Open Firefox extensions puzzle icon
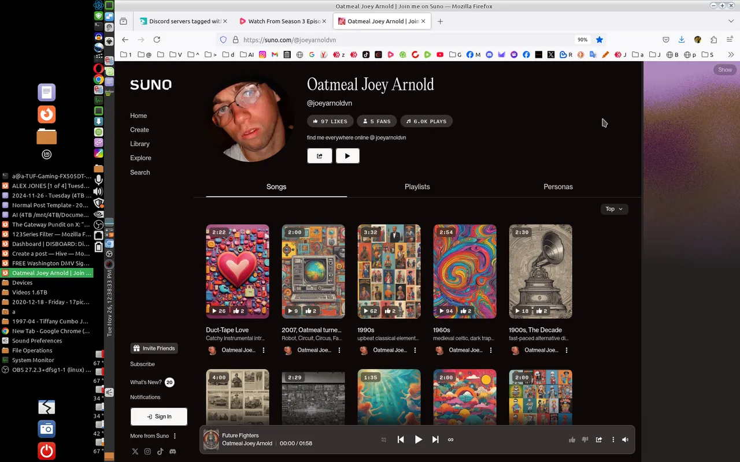Viewport: 740px width, 462px height. point(713,40)
